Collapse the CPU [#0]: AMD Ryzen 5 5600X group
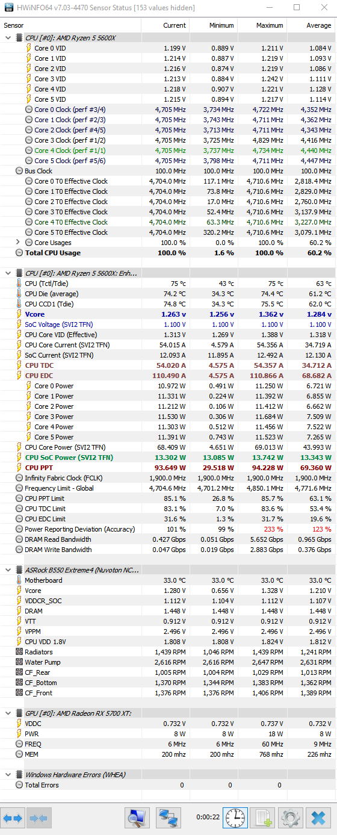Viewport: 337px width, 835px height. (x=8, y=37)
